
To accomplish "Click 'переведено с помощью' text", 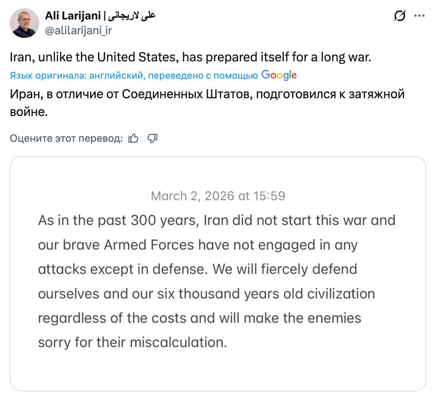I will point(203,76).
